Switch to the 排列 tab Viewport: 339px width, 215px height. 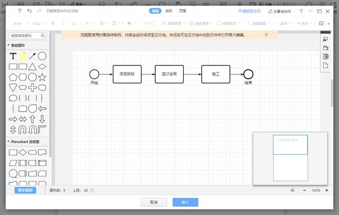click(168, 11)
